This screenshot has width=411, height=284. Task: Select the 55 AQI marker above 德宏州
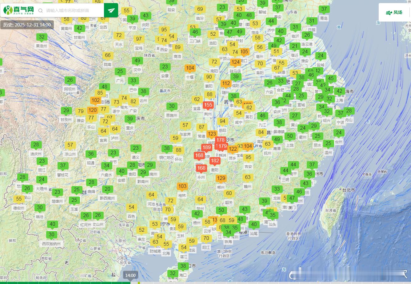click(x=19, y=199)
